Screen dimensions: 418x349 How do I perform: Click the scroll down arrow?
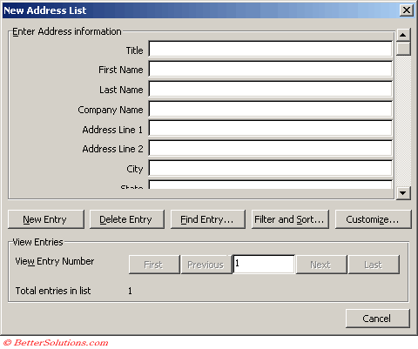coord(403,192)
